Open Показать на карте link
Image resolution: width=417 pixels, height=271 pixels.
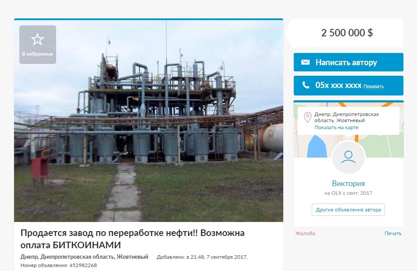click(x=336, y=127)
